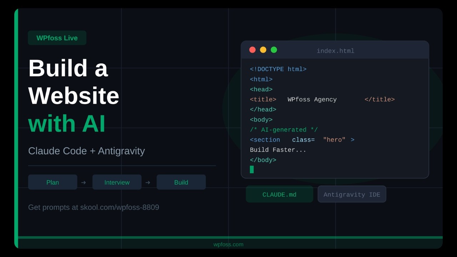Click the Build Faster... code line

point(278,150)
